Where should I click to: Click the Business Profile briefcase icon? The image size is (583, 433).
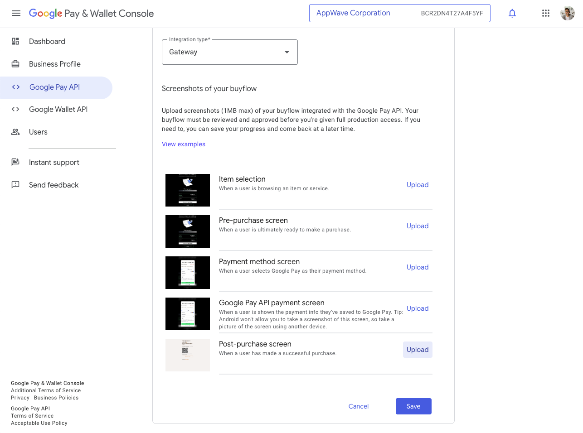(15, 64)
